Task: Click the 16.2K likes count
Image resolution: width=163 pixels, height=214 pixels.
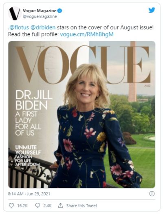Action: 22,205
